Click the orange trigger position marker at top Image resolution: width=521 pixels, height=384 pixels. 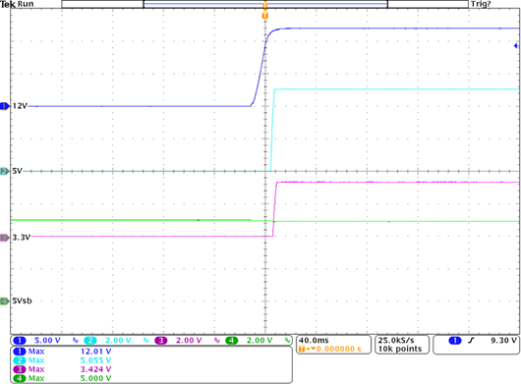tap(264, 16)
